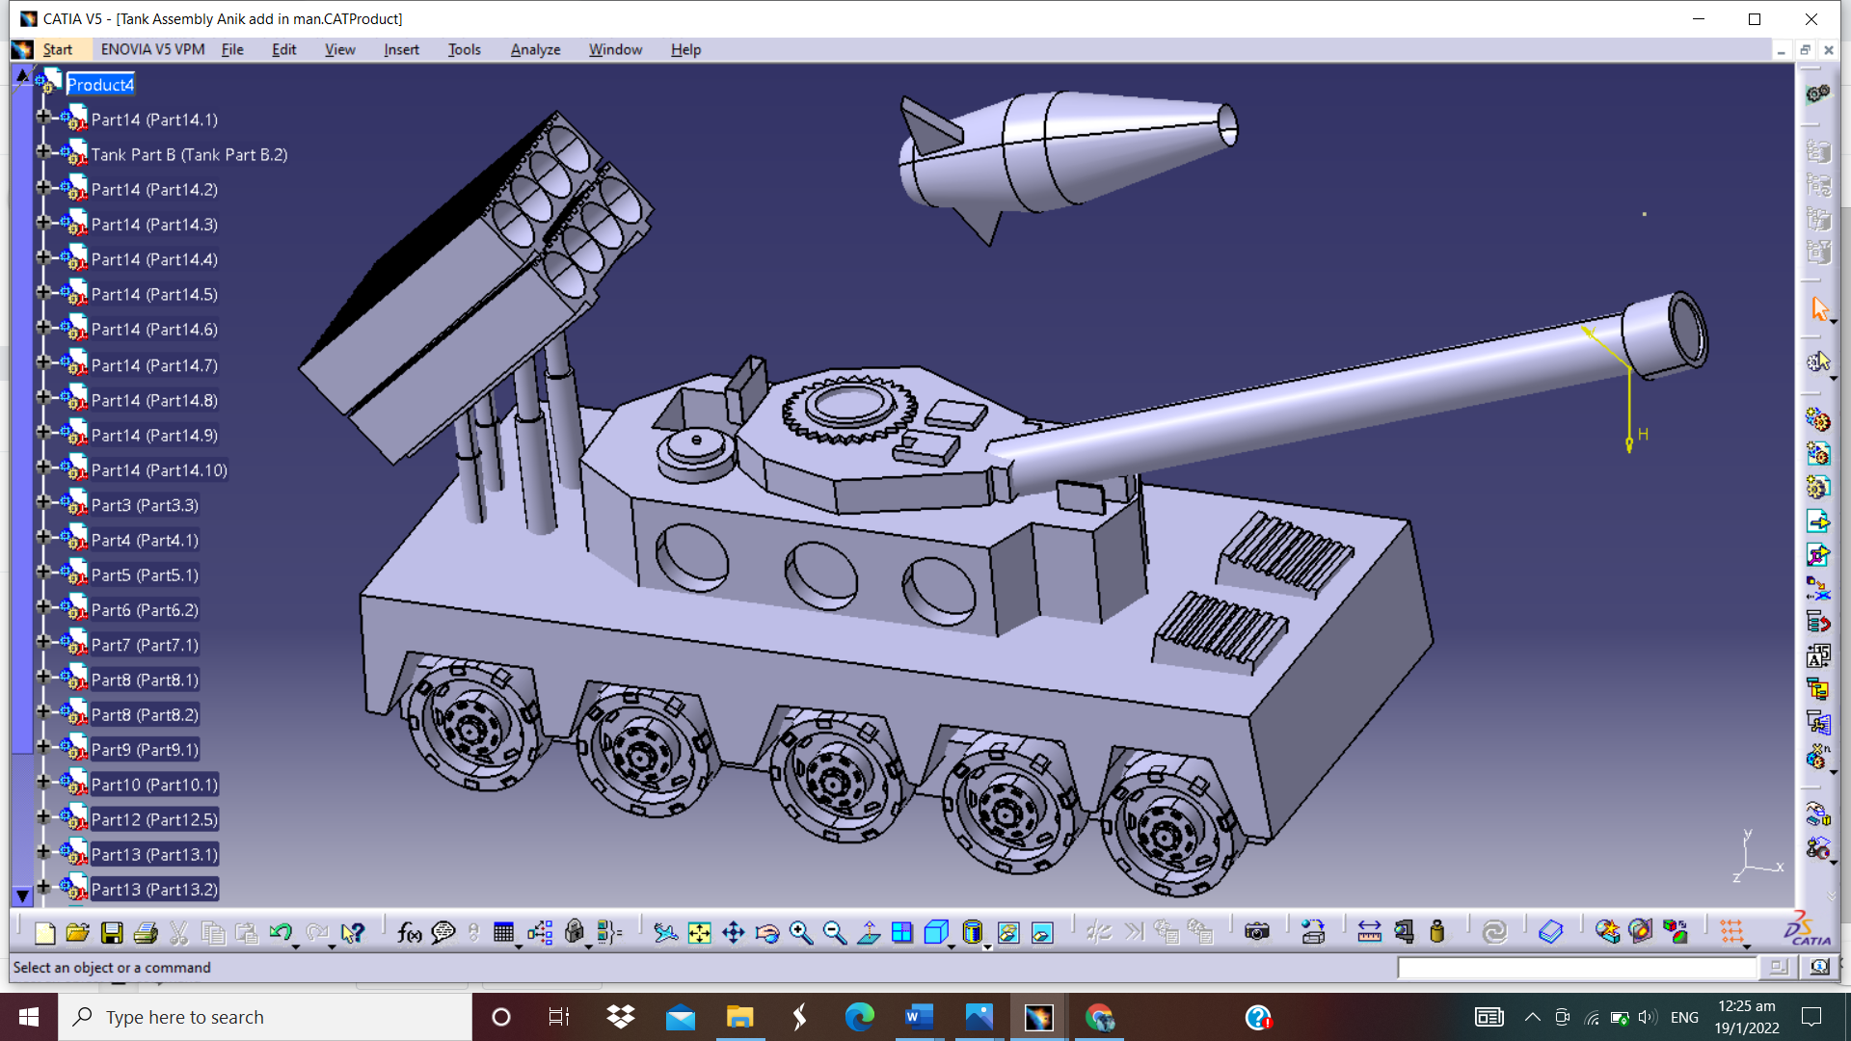Open File Explorer from taskbar
This screenshot has width=1851, height=1041.
[739, 1017]
